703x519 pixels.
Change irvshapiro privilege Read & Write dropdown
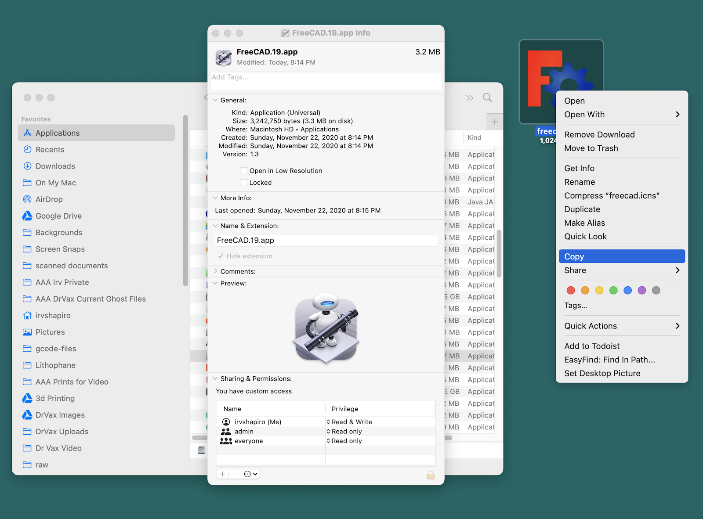click(349, 422)
